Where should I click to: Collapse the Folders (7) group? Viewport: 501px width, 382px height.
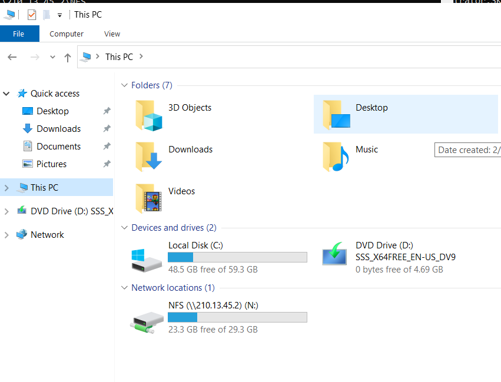(x=124, y=85)
